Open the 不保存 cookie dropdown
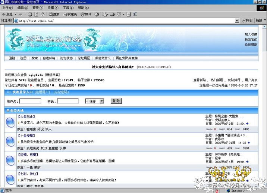267x193 pixels. click(94, 101)
